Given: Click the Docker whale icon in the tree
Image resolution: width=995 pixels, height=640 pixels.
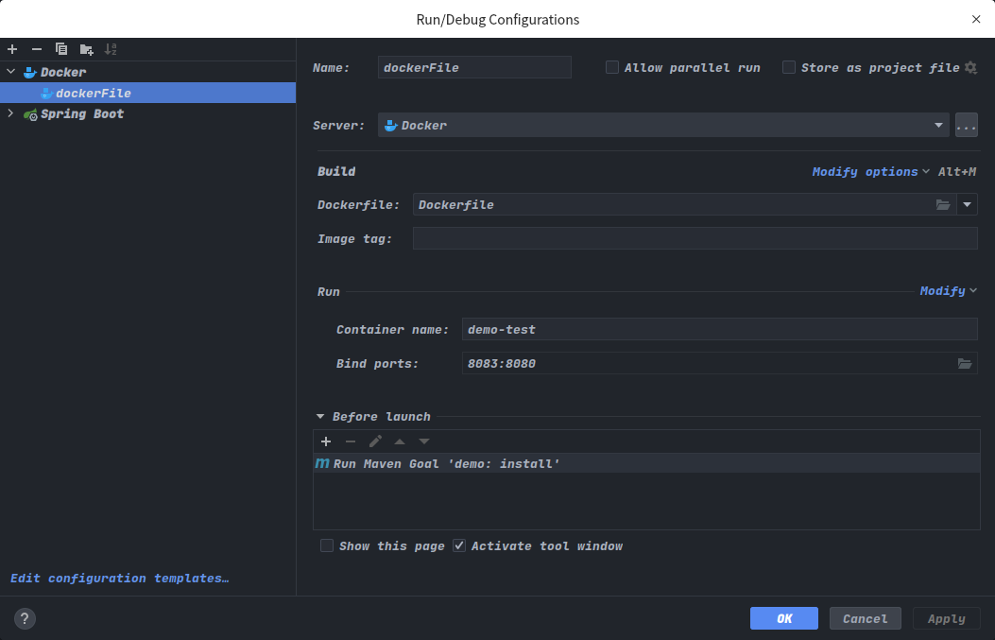Looking at the screenshot, I should click(30, 73).
